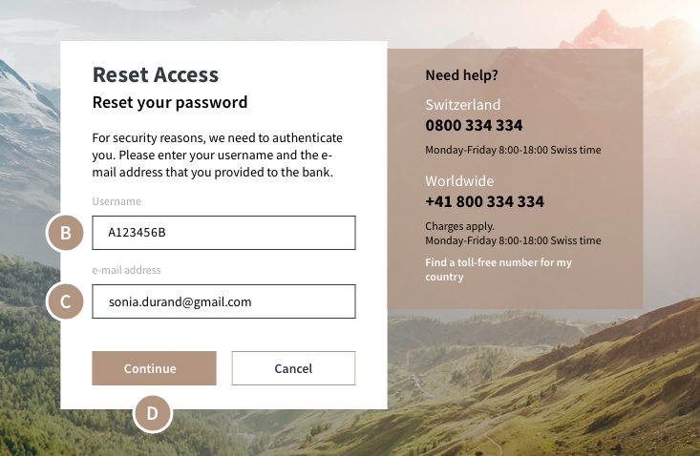Open the toll-free number for my country link

pyautogui.click(x=498, y=269)
